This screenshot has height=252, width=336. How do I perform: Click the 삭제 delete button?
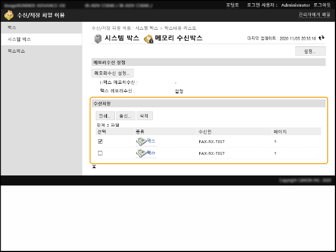144,116
